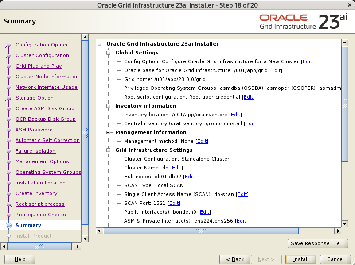Viewport: 355px width, 265px height.
Task: Click the Save Response File button
Action: coord(318,243)
